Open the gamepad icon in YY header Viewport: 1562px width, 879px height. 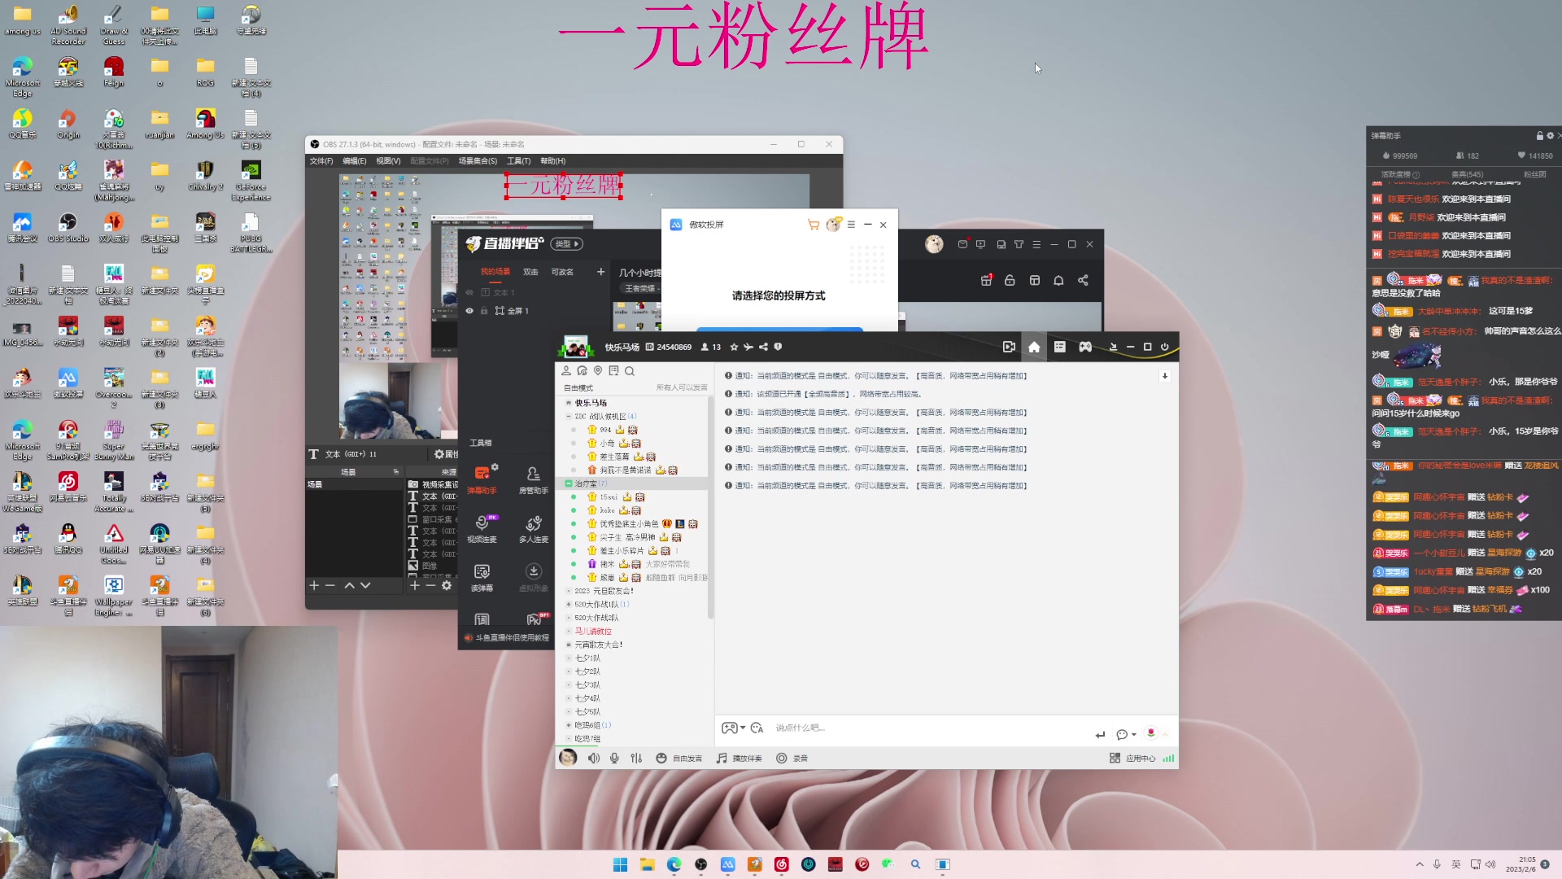click(1085, 347)
